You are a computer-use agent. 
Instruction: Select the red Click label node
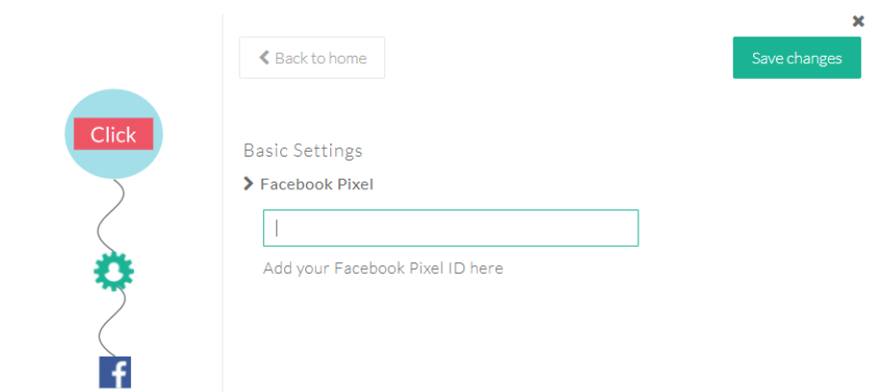pyautogui.click(x=114, y=135)
